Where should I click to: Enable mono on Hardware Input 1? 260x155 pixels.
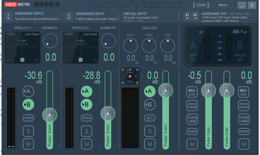tap(28, 118)
